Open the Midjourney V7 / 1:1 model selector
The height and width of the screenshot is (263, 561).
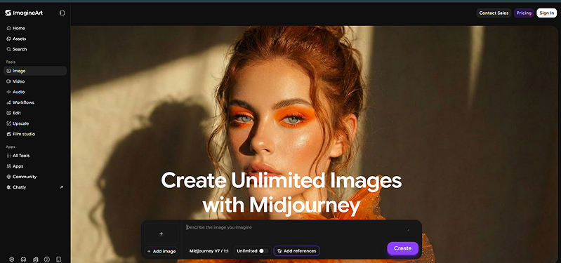(x=209, y=251)
